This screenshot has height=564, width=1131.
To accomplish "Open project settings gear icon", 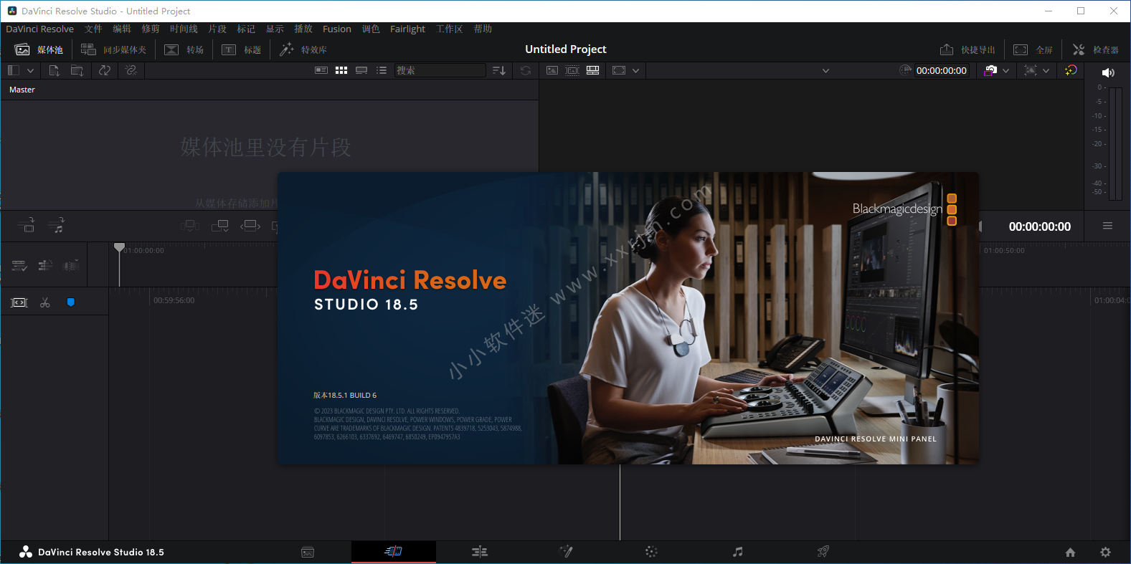I will point(1105,552).
